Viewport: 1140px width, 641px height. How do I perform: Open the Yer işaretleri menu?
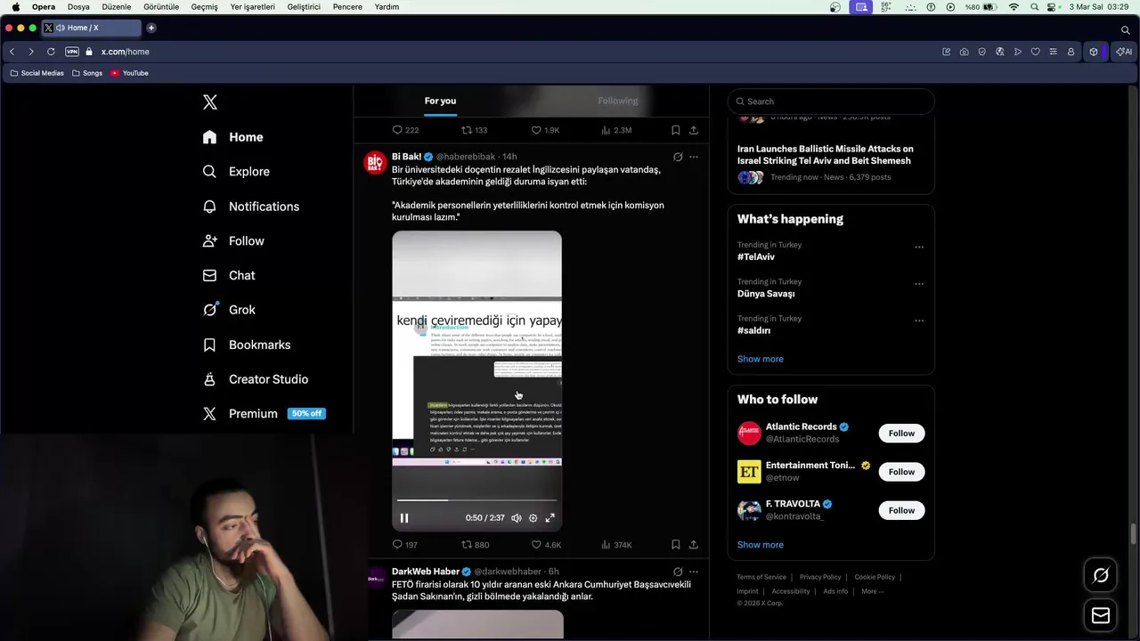[x=253, y=6]
